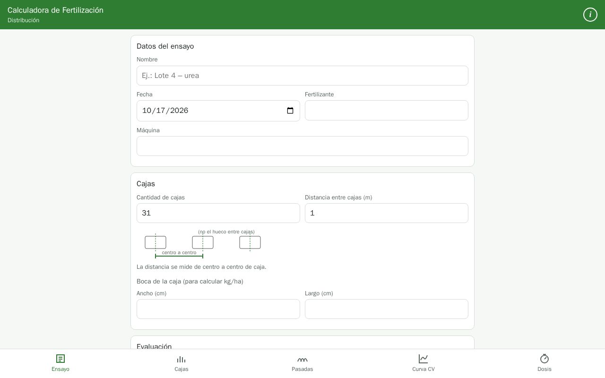605x378 pixels.
Task: Click the 'Evaluación' section heading
Action: [x=154, y=346]
